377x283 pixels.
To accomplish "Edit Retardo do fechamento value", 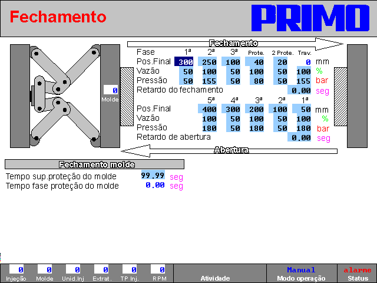I will point(299,90).
